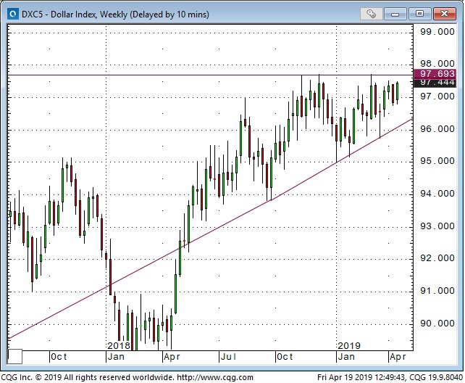The image size is (465, 383).
Task: Click the 95.000 price axis label
Action: pos(437,161)
